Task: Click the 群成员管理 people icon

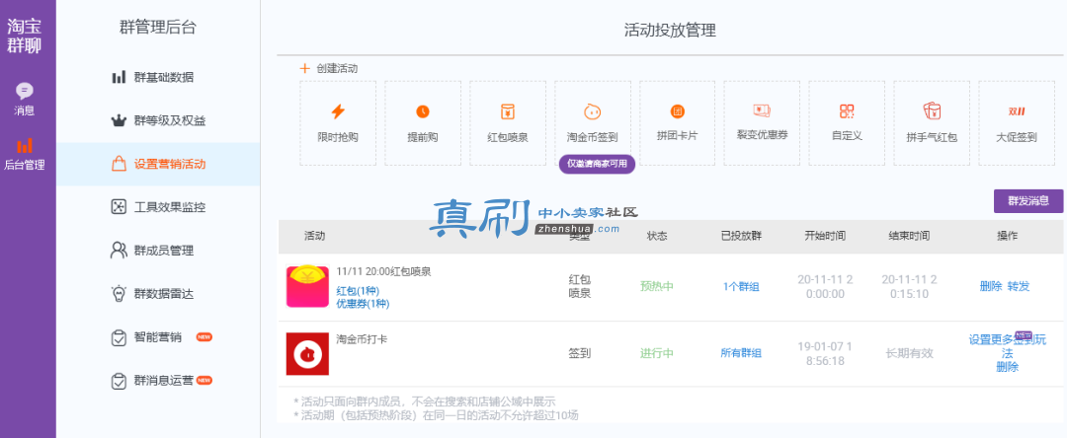Action: [x=119, y=250]
